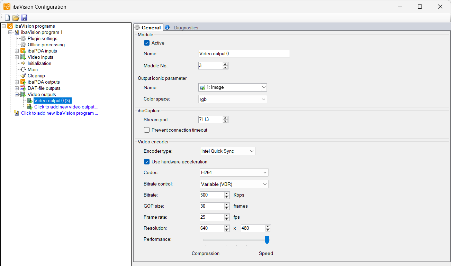Image resolution: width=451 pixels, height=266 pixels.
Task: Expand the Video inputs node
Action: (17, 57)
